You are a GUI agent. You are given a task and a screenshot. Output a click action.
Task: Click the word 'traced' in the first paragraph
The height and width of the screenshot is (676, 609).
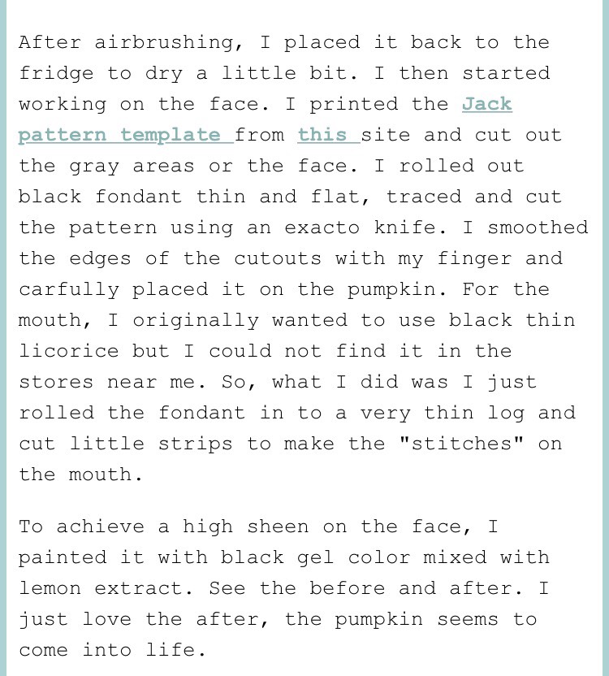tap(424, 197)
